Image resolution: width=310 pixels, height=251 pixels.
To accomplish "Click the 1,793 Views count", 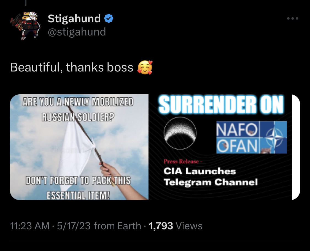I will tap(175, 226).
